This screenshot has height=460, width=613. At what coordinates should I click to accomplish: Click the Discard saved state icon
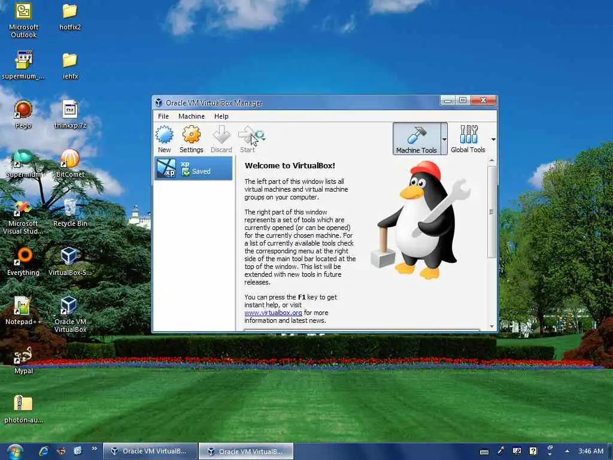221,139
